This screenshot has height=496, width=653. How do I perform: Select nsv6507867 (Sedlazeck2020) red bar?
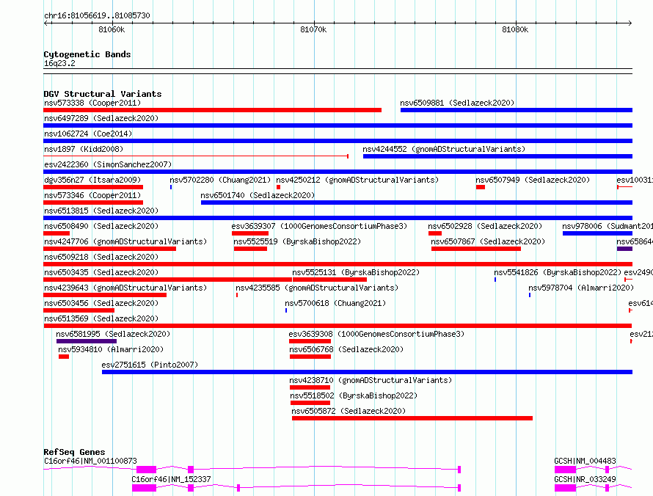pos(476,249)
